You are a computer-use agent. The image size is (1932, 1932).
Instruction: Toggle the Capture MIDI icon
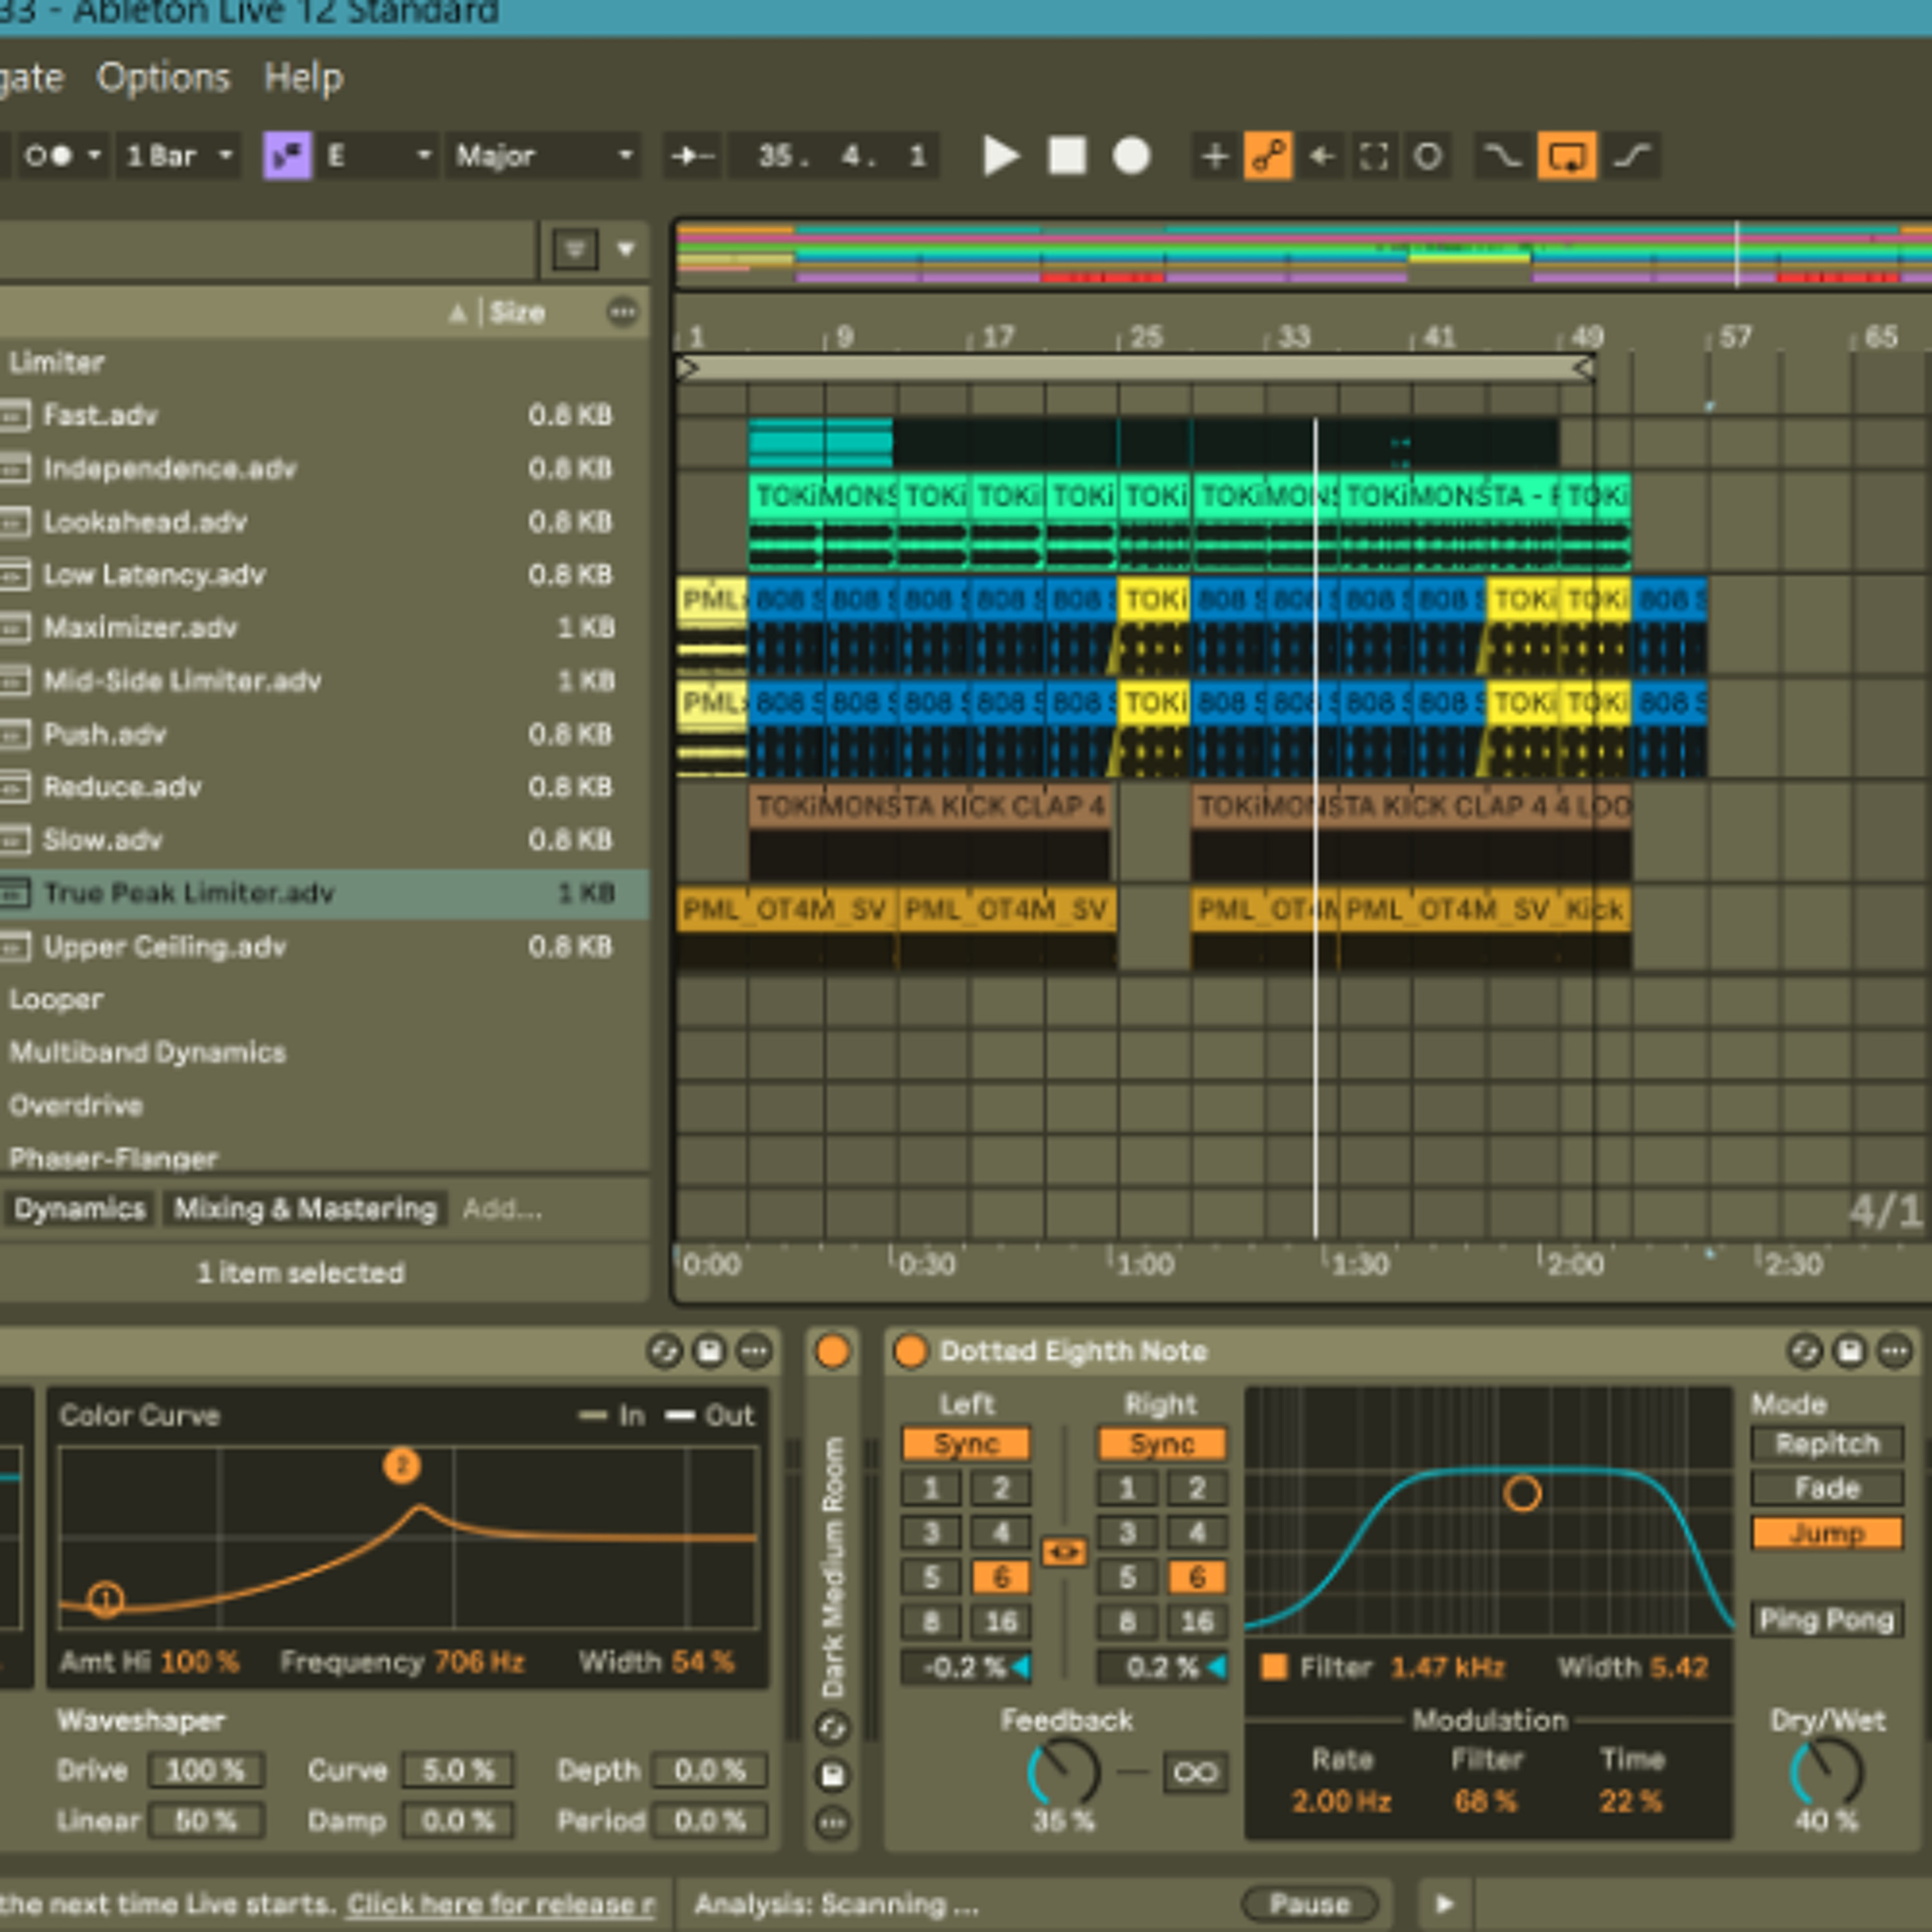(1375, 156)
